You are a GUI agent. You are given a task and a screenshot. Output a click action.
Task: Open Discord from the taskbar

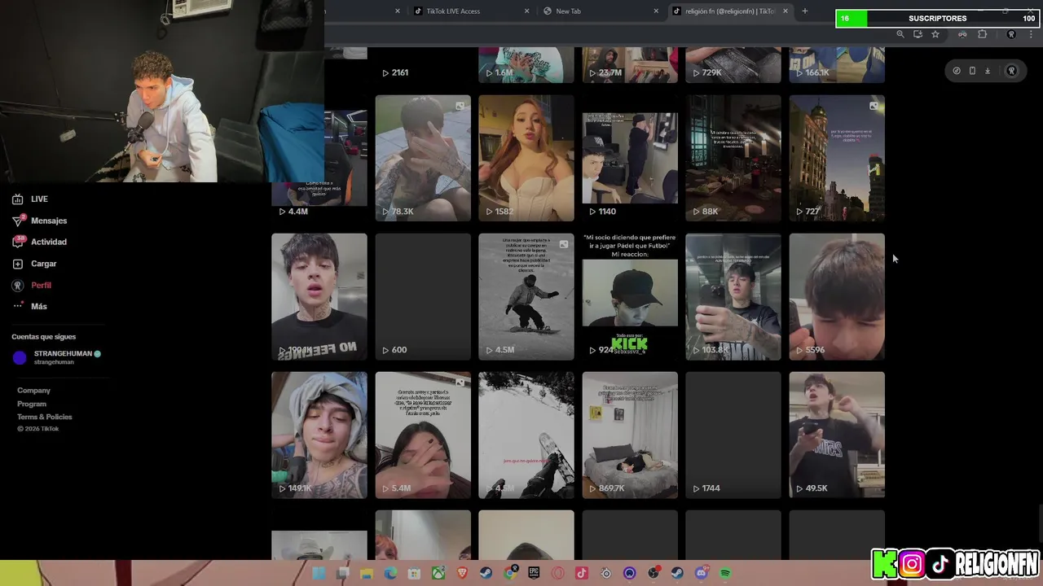tap(702, 573)
